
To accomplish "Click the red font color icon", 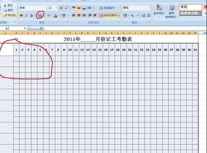I will tap(56, 15).
